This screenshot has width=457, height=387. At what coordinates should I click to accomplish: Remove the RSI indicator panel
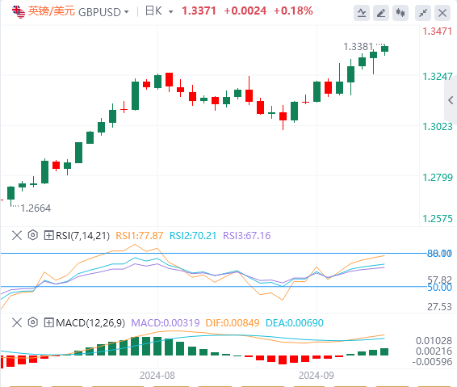click(x=17, y=235)
